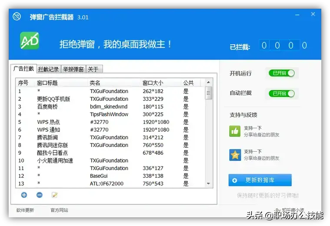This screenshot has width=330, height=226.
Task: Click the size value 678*486
Action: 153,153
